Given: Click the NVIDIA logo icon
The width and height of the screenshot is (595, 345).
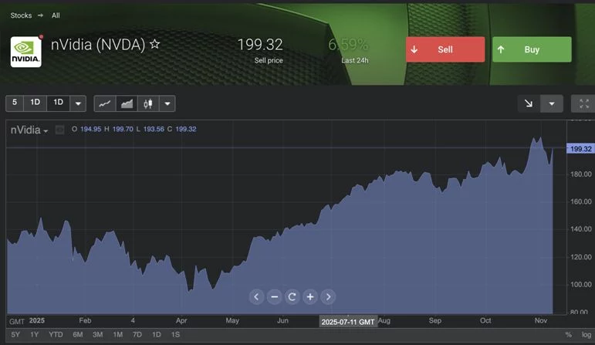Looking at the screenshot, I should [25, 52].
